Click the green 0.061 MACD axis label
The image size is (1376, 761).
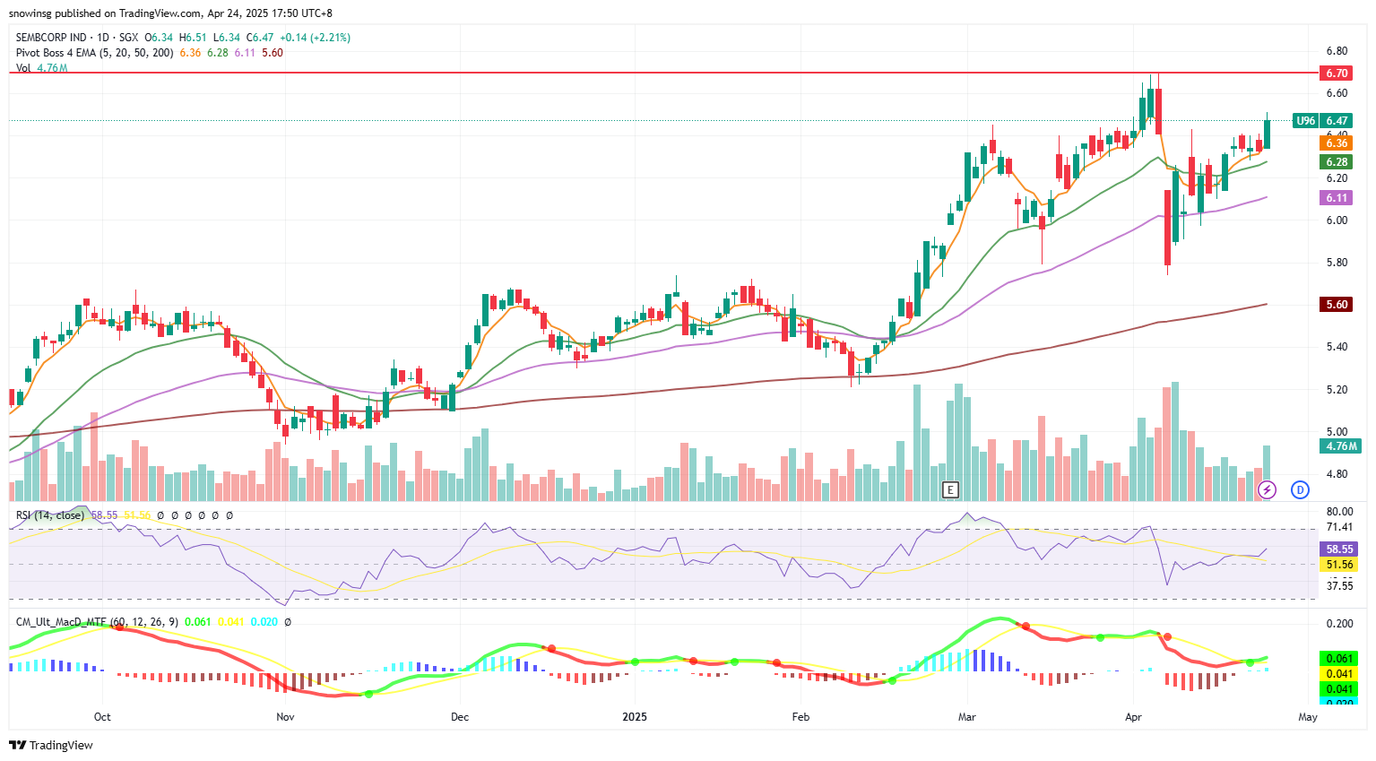point(1339,659)
